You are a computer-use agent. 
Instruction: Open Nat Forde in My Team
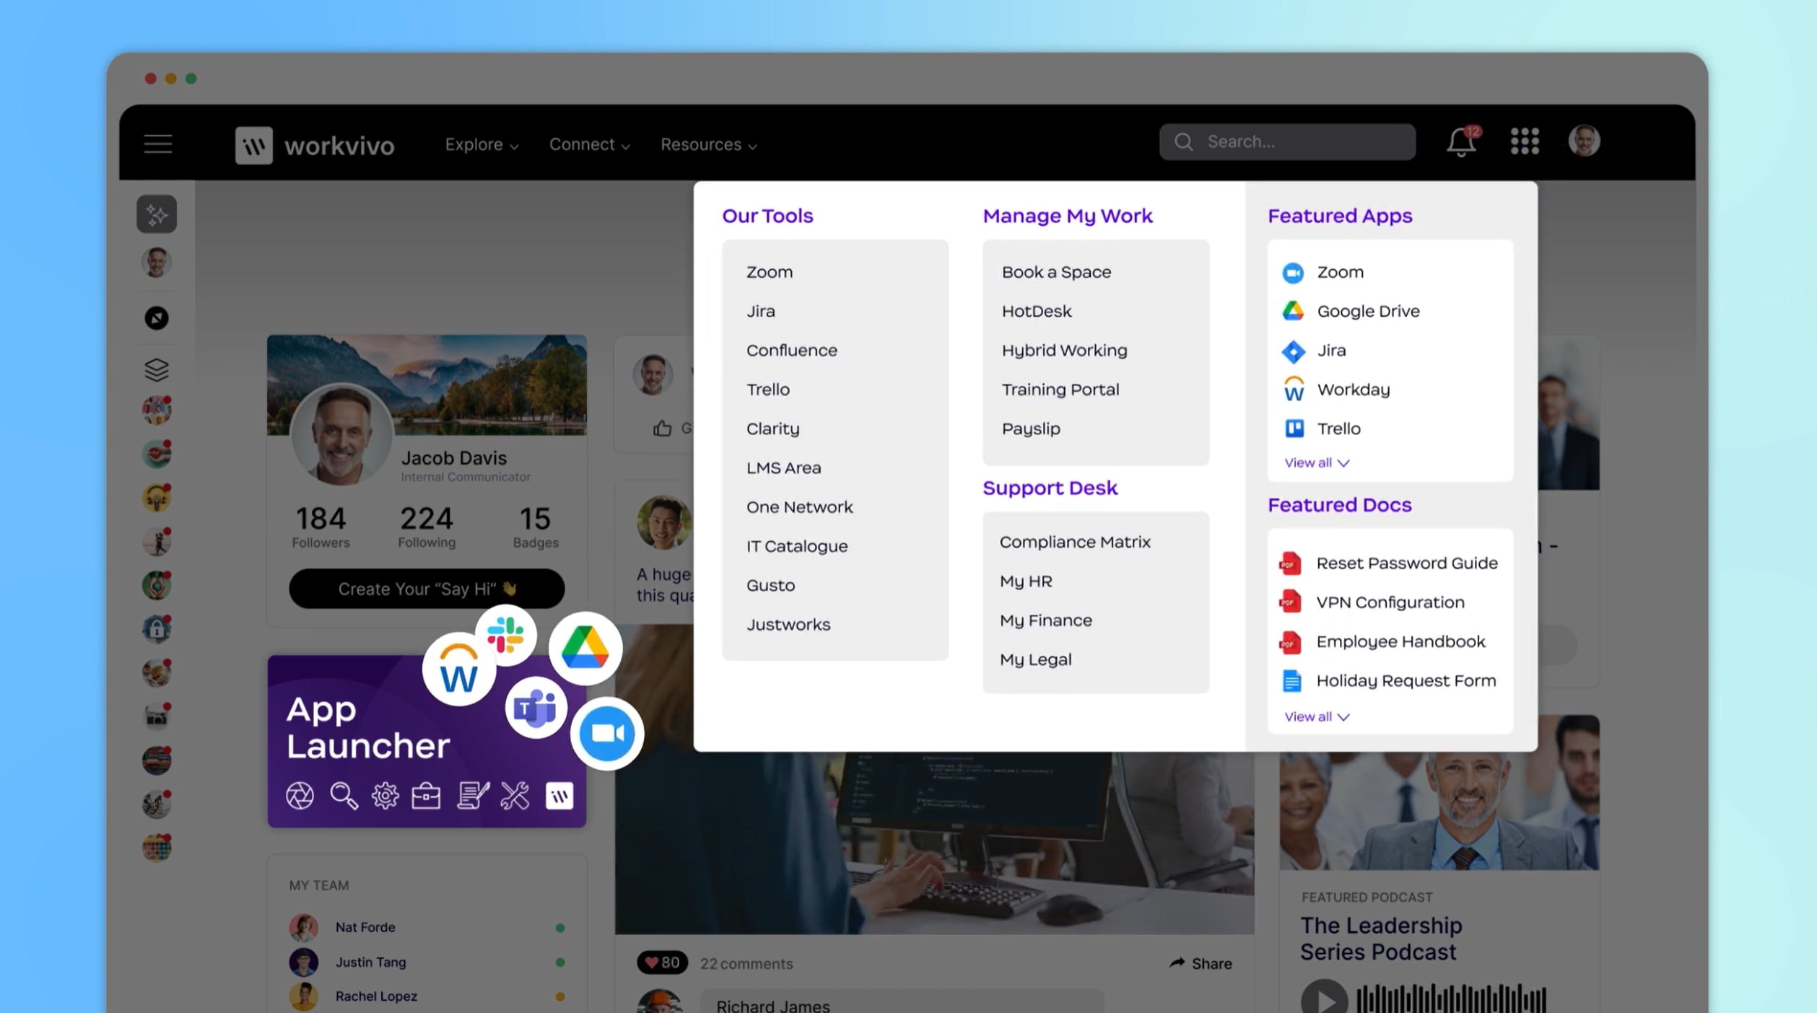(x=365, y=927)
